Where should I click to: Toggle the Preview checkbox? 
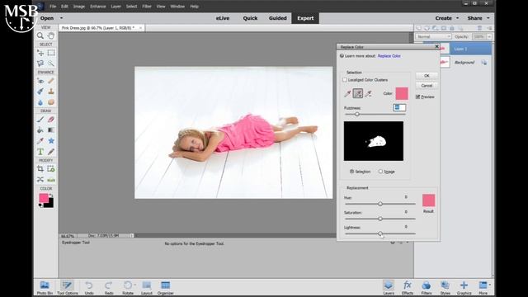click(418, 97)
